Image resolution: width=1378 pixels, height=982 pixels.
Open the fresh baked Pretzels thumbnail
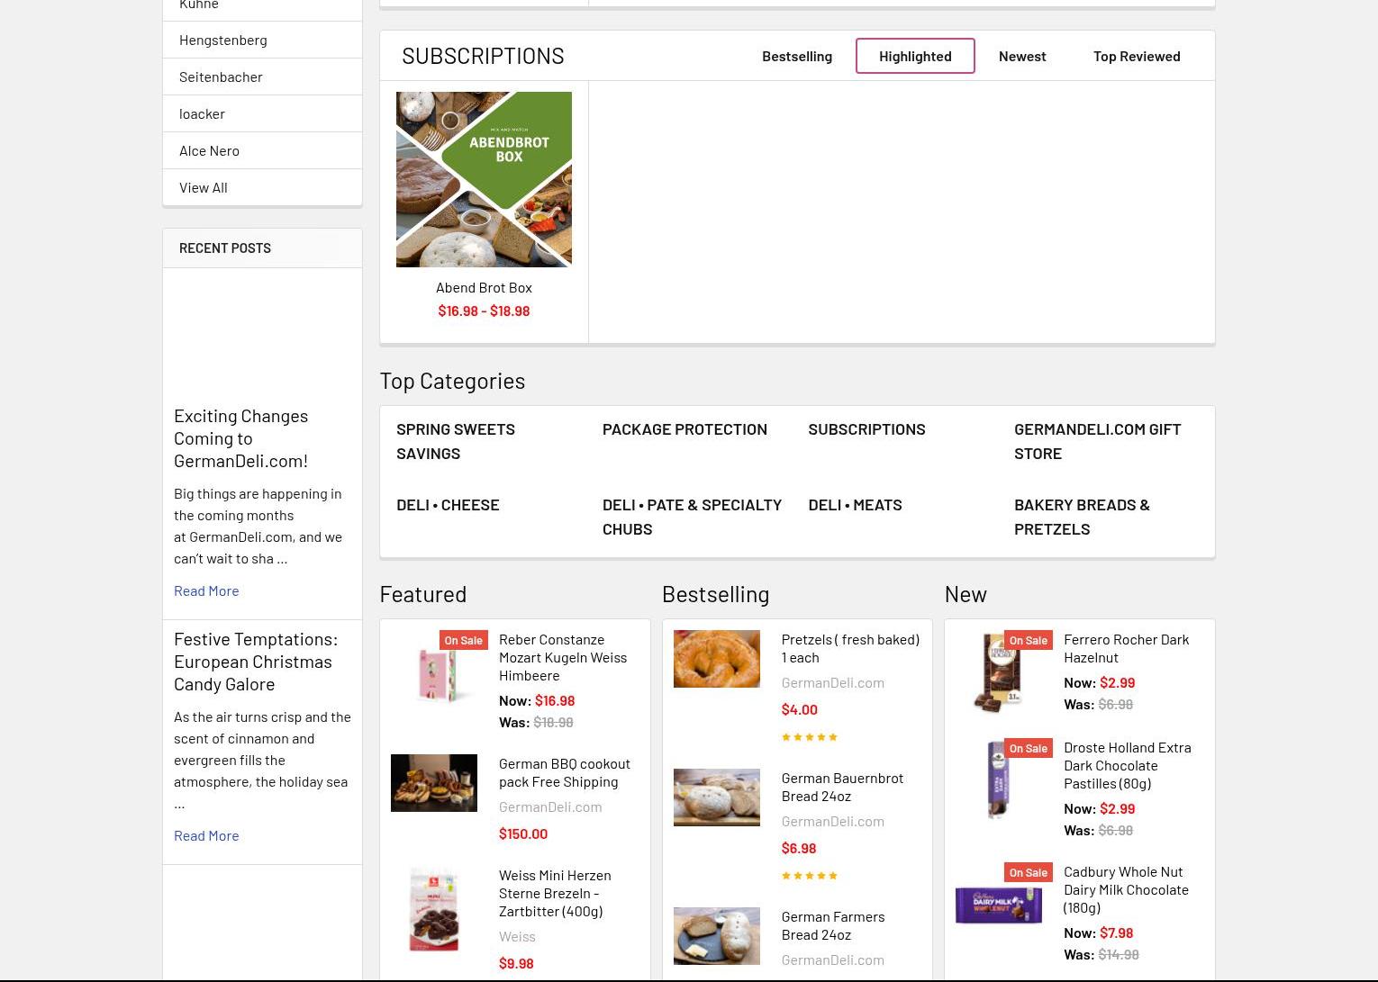point(717,659)
